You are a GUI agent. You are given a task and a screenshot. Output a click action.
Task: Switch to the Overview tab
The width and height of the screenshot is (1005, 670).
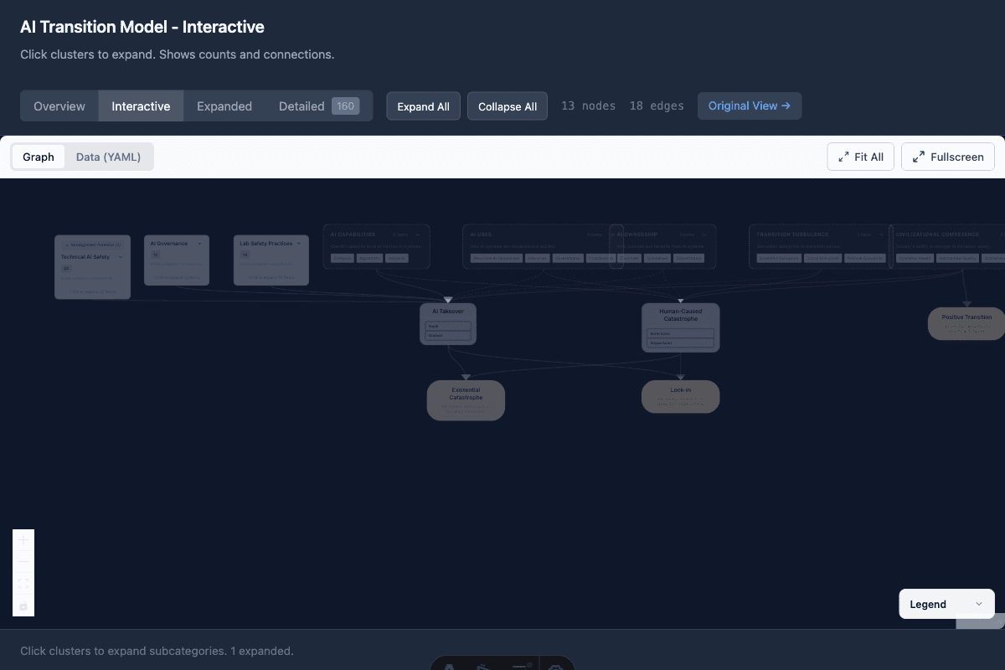coord(59,106)
